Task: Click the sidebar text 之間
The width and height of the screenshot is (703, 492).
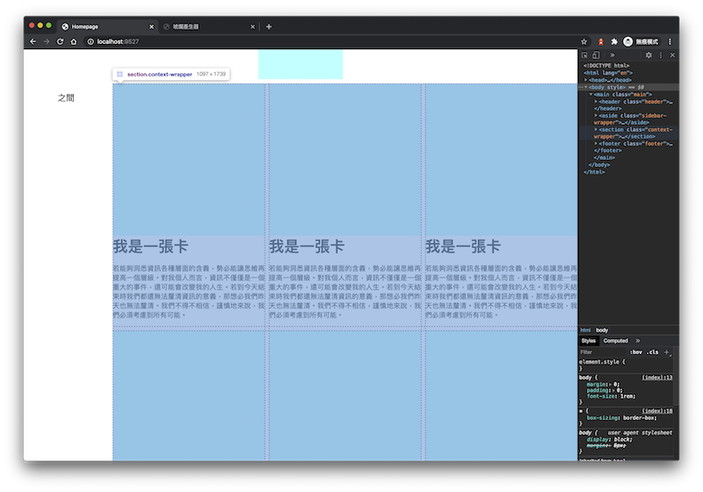Action: pyautogui.click(x=66, y=98)
